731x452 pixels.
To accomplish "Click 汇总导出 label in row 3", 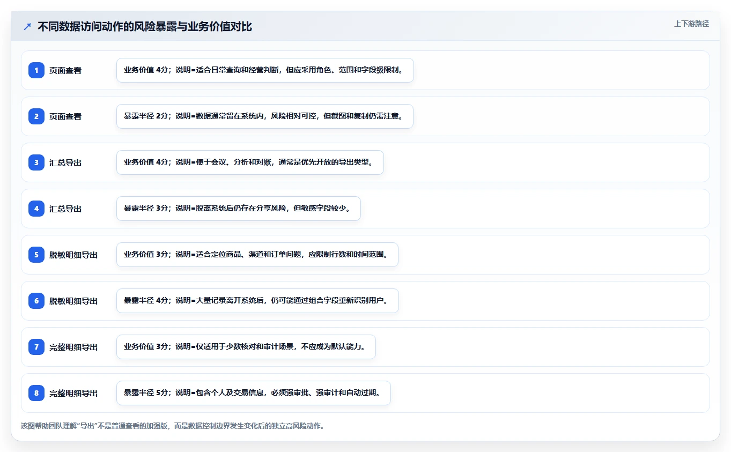I will tap(65, 162).
